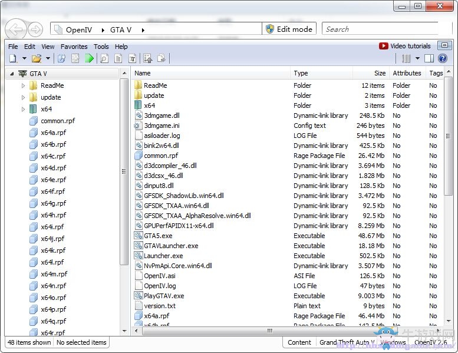Click the Edit mode button

(289, 29)
